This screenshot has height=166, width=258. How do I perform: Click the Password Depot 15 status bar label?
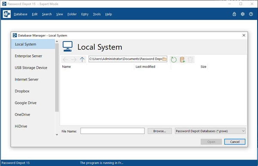click(15, 163)
